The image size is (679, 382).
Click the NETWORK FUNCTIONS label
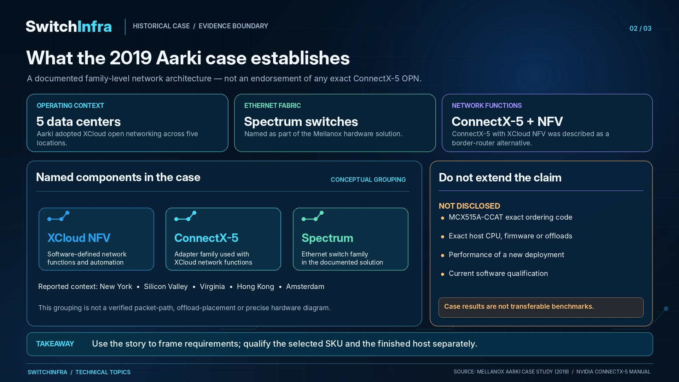point(487,105)
